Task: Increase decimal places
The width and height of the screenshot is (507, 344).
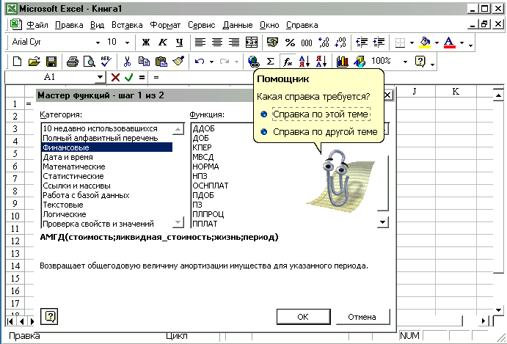Action: point(324,43)
